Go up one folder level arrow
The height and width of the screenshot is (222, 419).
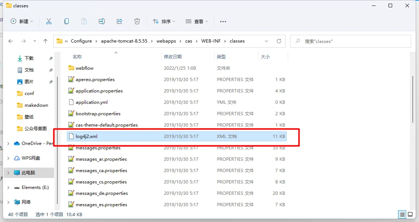pyautogui.click(x=46, y=41)
